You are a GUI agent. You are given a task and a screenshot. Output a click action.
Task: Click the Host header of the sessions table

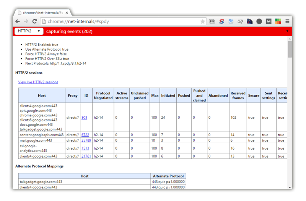[x=42, y=96]
